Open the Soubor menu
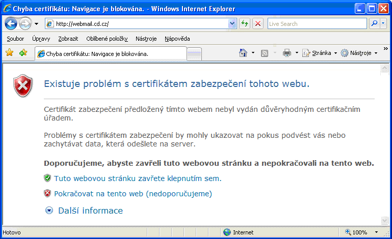 click(15, 39)
